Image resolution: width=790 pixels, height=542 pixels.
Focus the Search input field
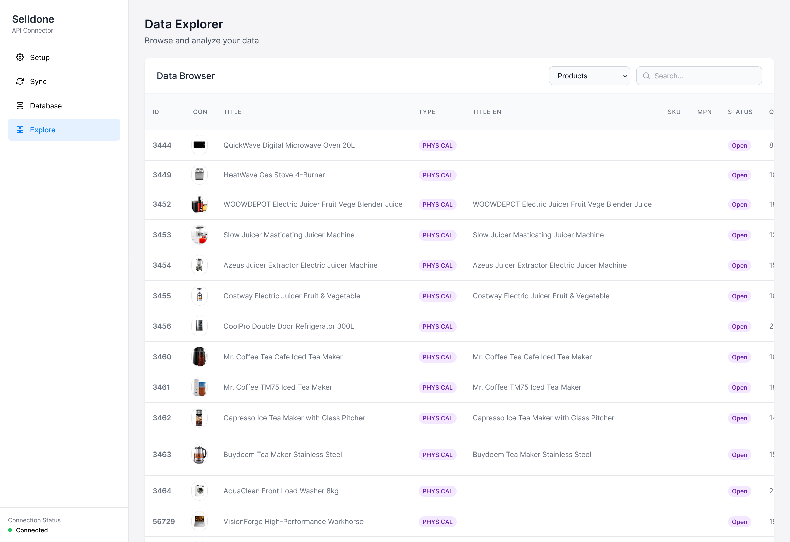(704, 76)
